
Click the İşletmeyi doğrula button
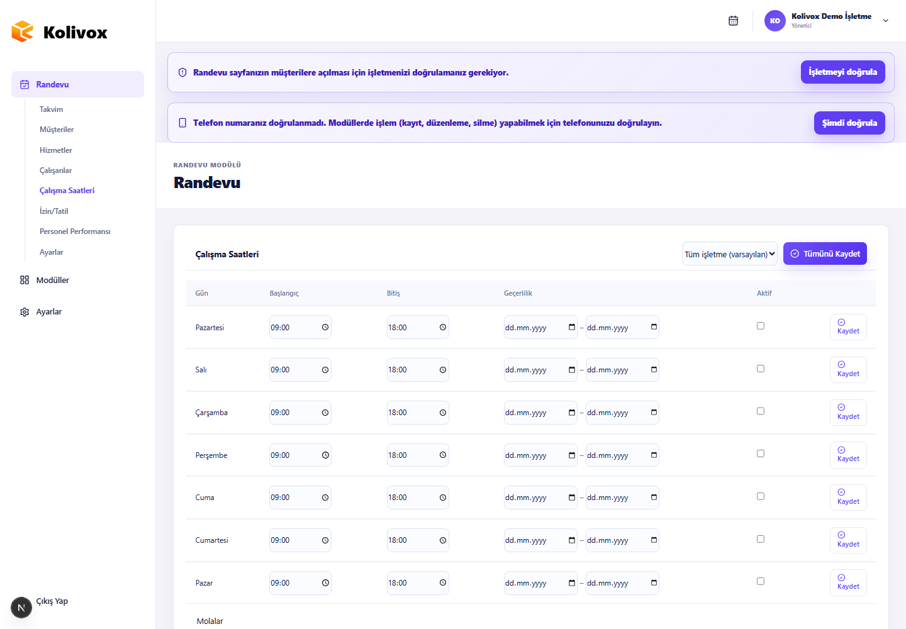point(843,72)
